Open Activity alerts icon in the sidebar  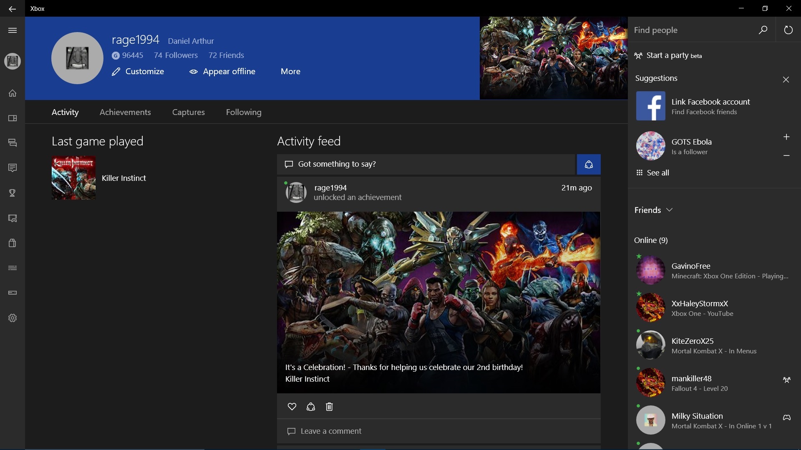tap(13, 168)
